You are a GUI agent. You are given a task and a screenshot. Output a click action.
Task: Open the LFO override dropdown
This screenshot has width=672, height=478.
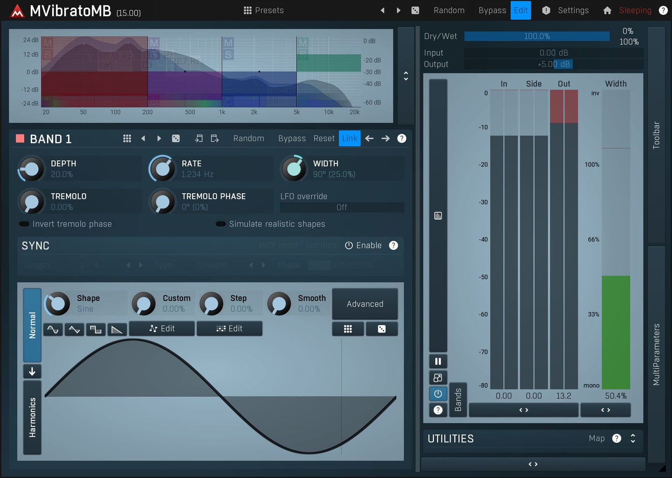[x=341, y=207]
